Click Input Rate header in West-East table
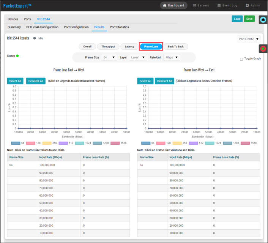 (180, 157)
